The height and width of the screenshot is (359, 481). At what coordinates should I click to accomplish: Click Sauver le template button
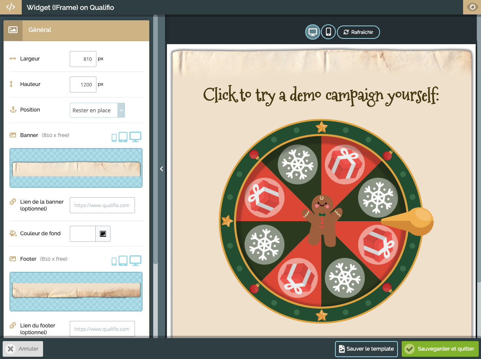[x=366, y=349]
